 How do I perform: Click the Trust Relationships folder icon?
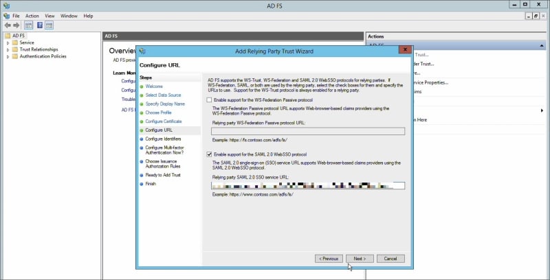(14, 49)
